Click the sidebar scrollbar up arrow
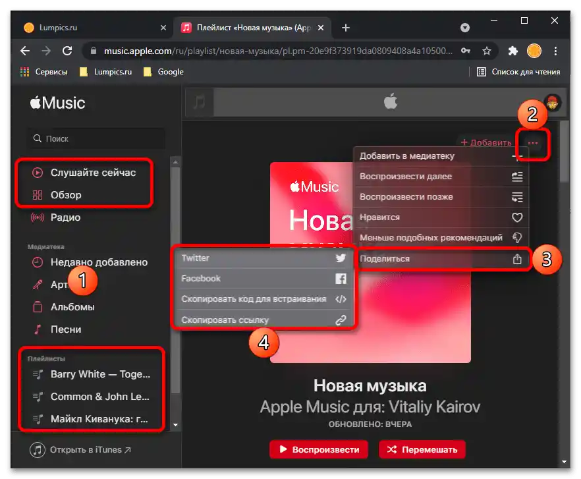Image resolution: width=581 pixels, height=479 pixels. [176, 162]
